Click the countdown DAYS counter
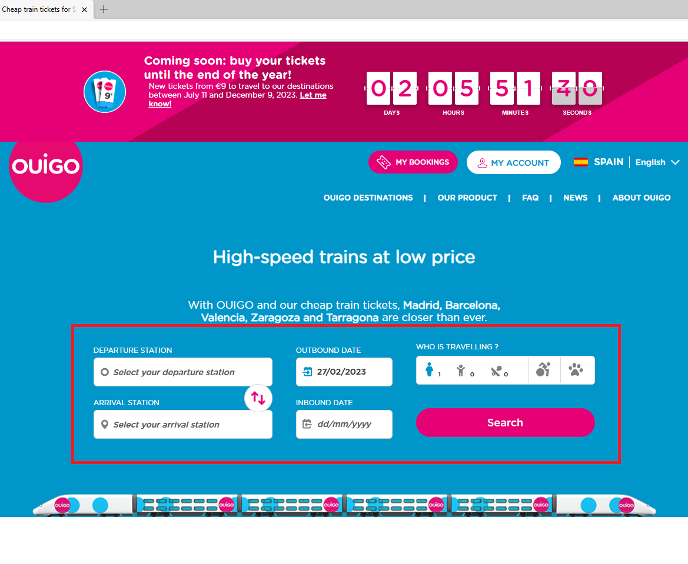 pos(392,88)
